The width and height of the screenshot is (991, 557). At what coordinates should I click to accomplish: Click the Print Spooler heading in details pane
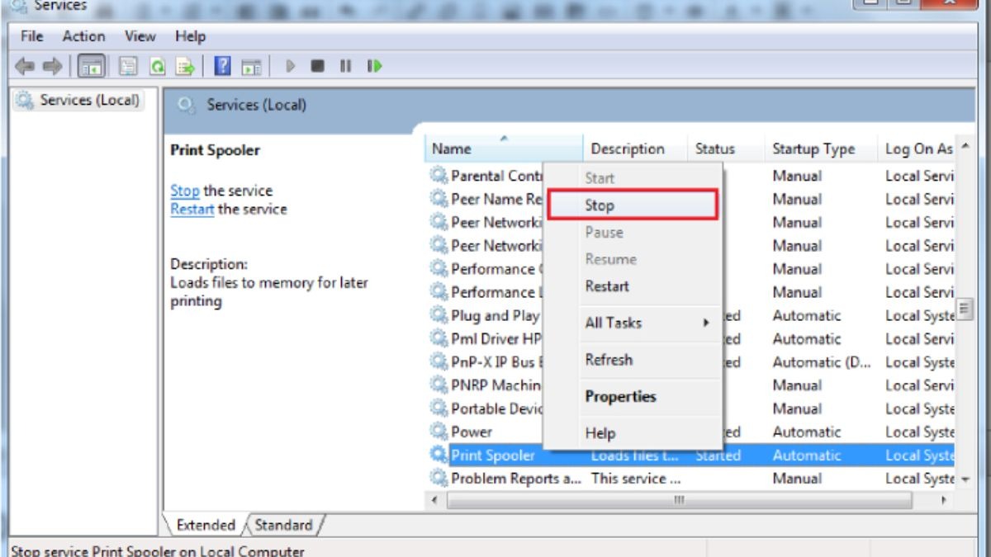pos(215,150)
